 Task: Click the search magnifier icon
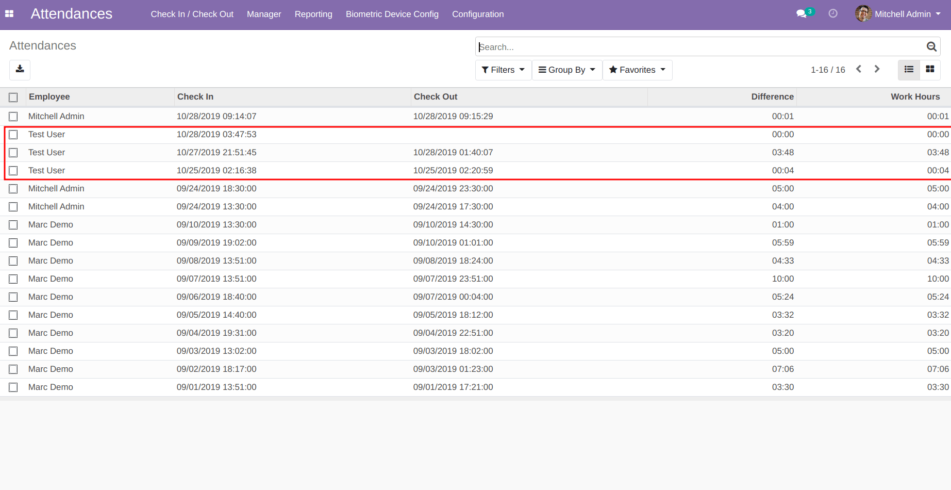coord(931,47)
